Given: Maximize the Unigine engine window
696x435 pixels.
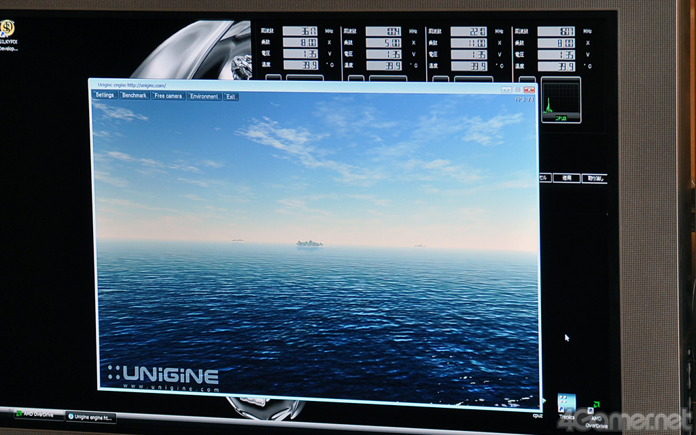Looking at the screenshot, I should point(517,90).
